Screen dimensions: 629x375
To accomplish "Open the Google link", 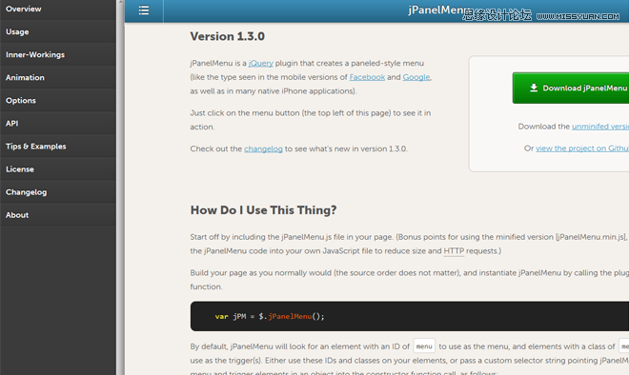I will pyautogui.click(x=416, y=77).
